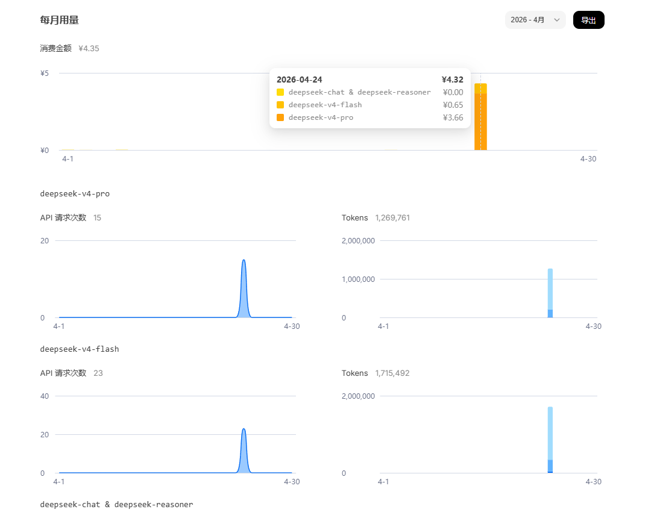Image resolution: width=657 pixels, height=518 pixels.
Task: Click the orange spending bar for 04-24
Action: [x=480, y=117]
